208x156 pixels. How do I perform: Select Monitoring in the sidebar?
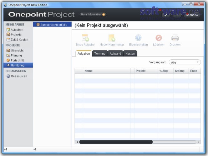point(18,65)
